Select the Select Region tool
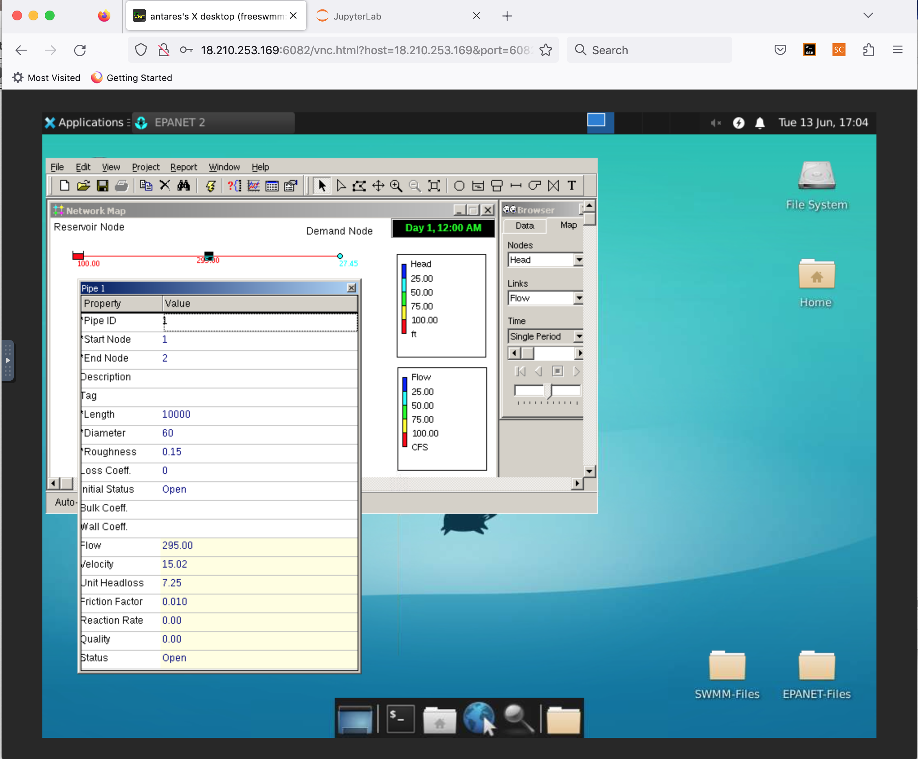918x759 pixels. point(359,186)
